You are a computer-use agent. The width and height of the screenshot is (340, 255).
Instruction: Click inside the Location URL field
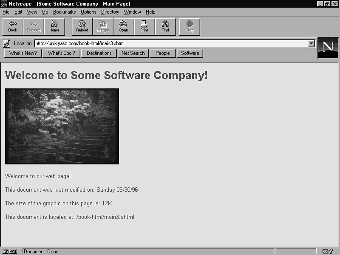click(x=170, y=43)
